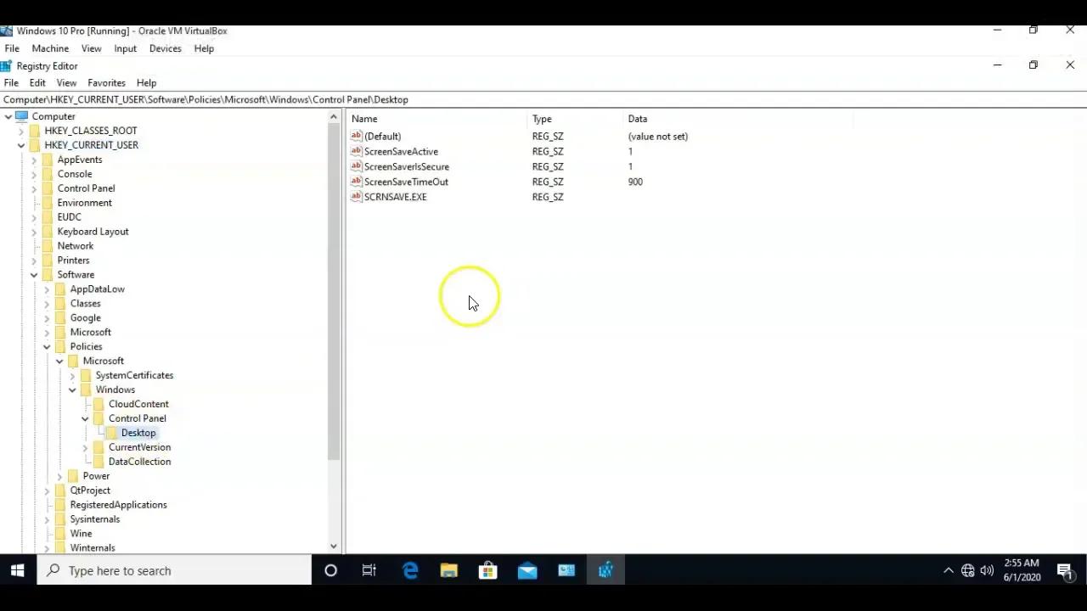This screenshot has width=1087, height=611.
Task: Collapse the Policies node
Action: pos(47,346)
